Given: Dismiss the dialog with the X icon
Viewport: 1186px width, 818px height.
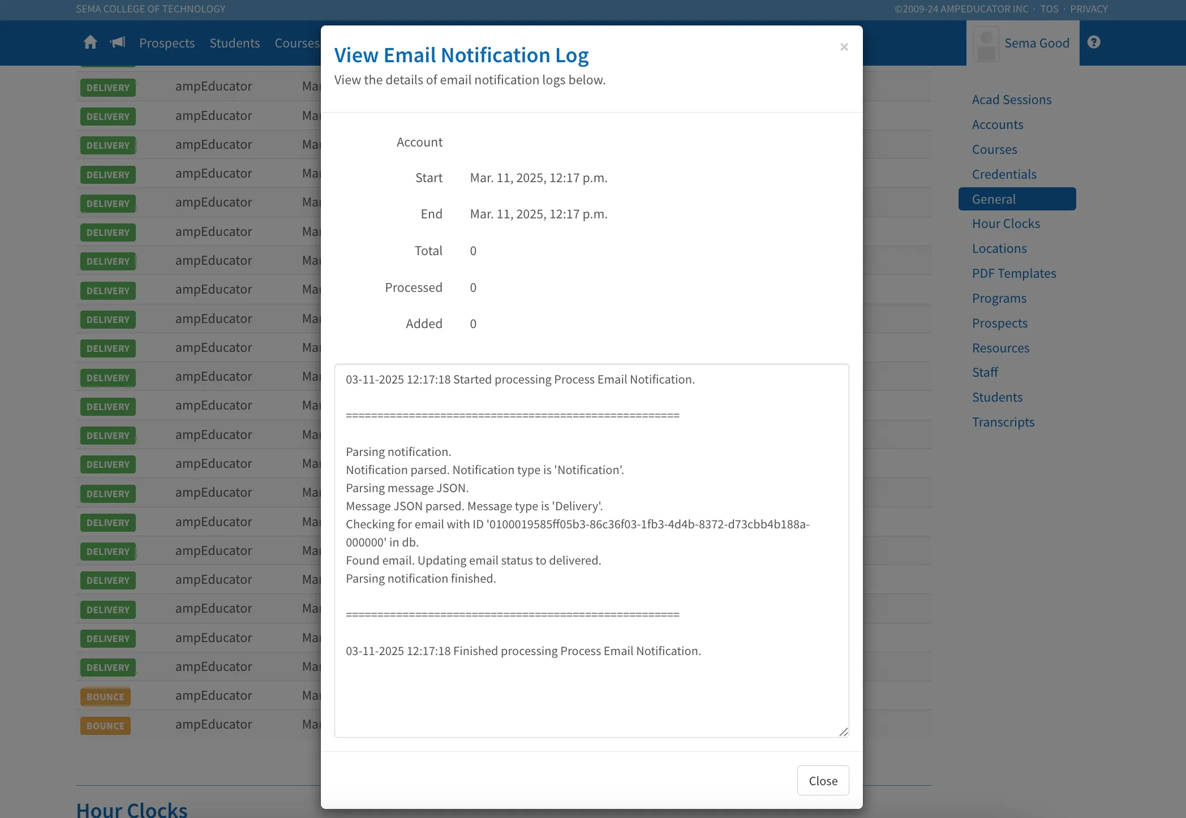Looking at the screenshot, I should [x=844, y=47].
